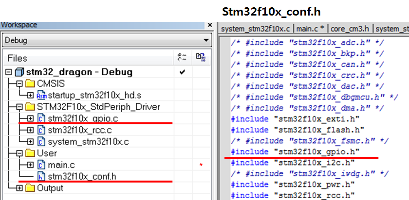
Task: Click the commented stm32f10x_dbgmcu.h include line
Action: [315, 97]
